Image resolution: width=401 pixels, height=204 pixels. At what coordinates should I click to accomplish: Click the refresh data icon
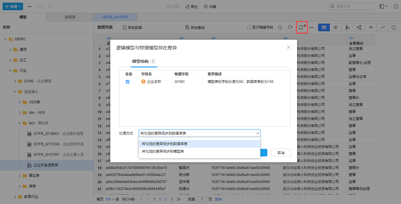290,27
